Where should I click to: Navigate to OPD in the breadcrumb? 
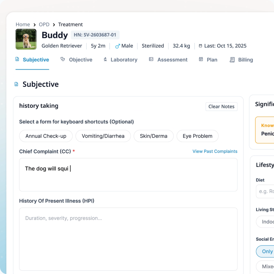tap(44, 25)
